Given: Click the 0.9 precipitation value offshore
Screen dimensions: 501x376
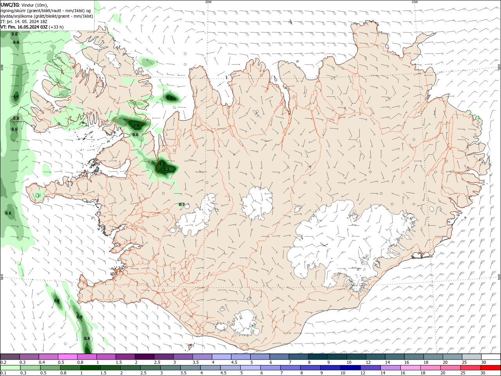Looking at the screenshot, I should [79, 317].
